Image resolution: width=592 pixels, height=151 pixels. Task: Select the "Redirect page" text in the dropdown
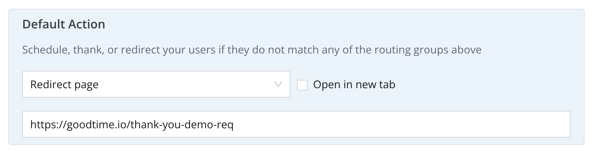(x=64, y=85)
